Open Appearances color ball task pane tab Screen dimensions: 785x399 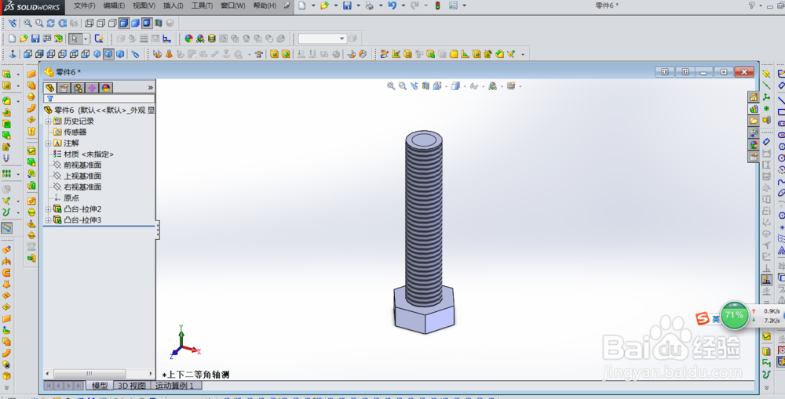pos(754,144)
